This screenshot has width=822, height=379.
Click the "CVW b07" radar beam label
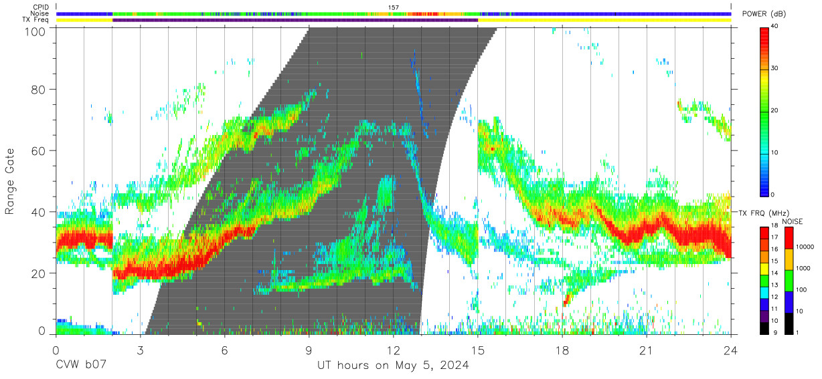point(81,366)
